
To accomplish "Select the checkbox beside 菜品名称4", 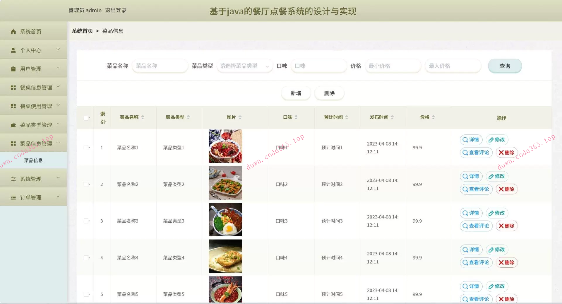I will tap(86, 257).
